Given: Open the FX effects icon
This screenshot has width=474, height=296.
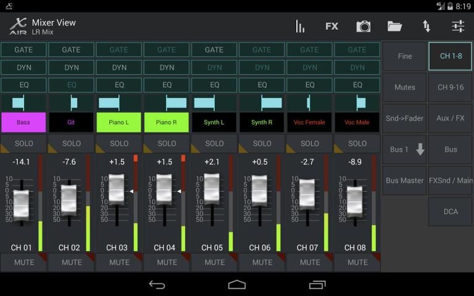Looking at the screenshot, I should pos(332,26).
